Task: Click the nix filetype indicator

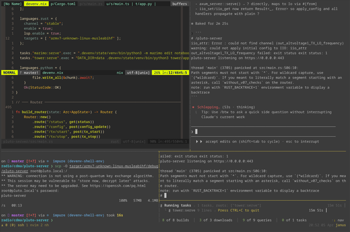Action: point(120,72)
